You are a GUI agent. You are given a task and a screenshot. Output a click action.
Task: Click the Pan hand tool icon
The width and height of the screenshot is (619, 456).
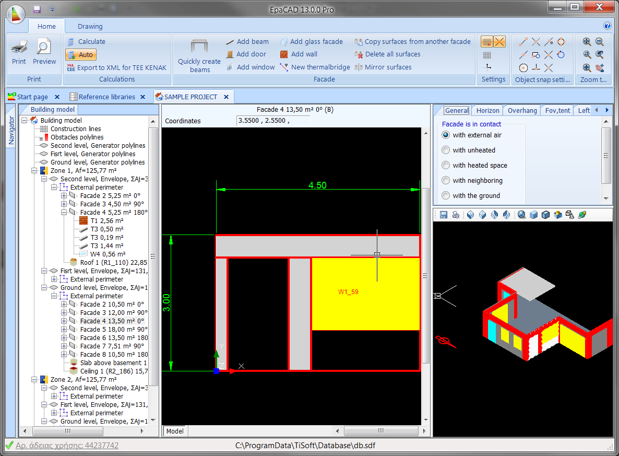[599, 68]
